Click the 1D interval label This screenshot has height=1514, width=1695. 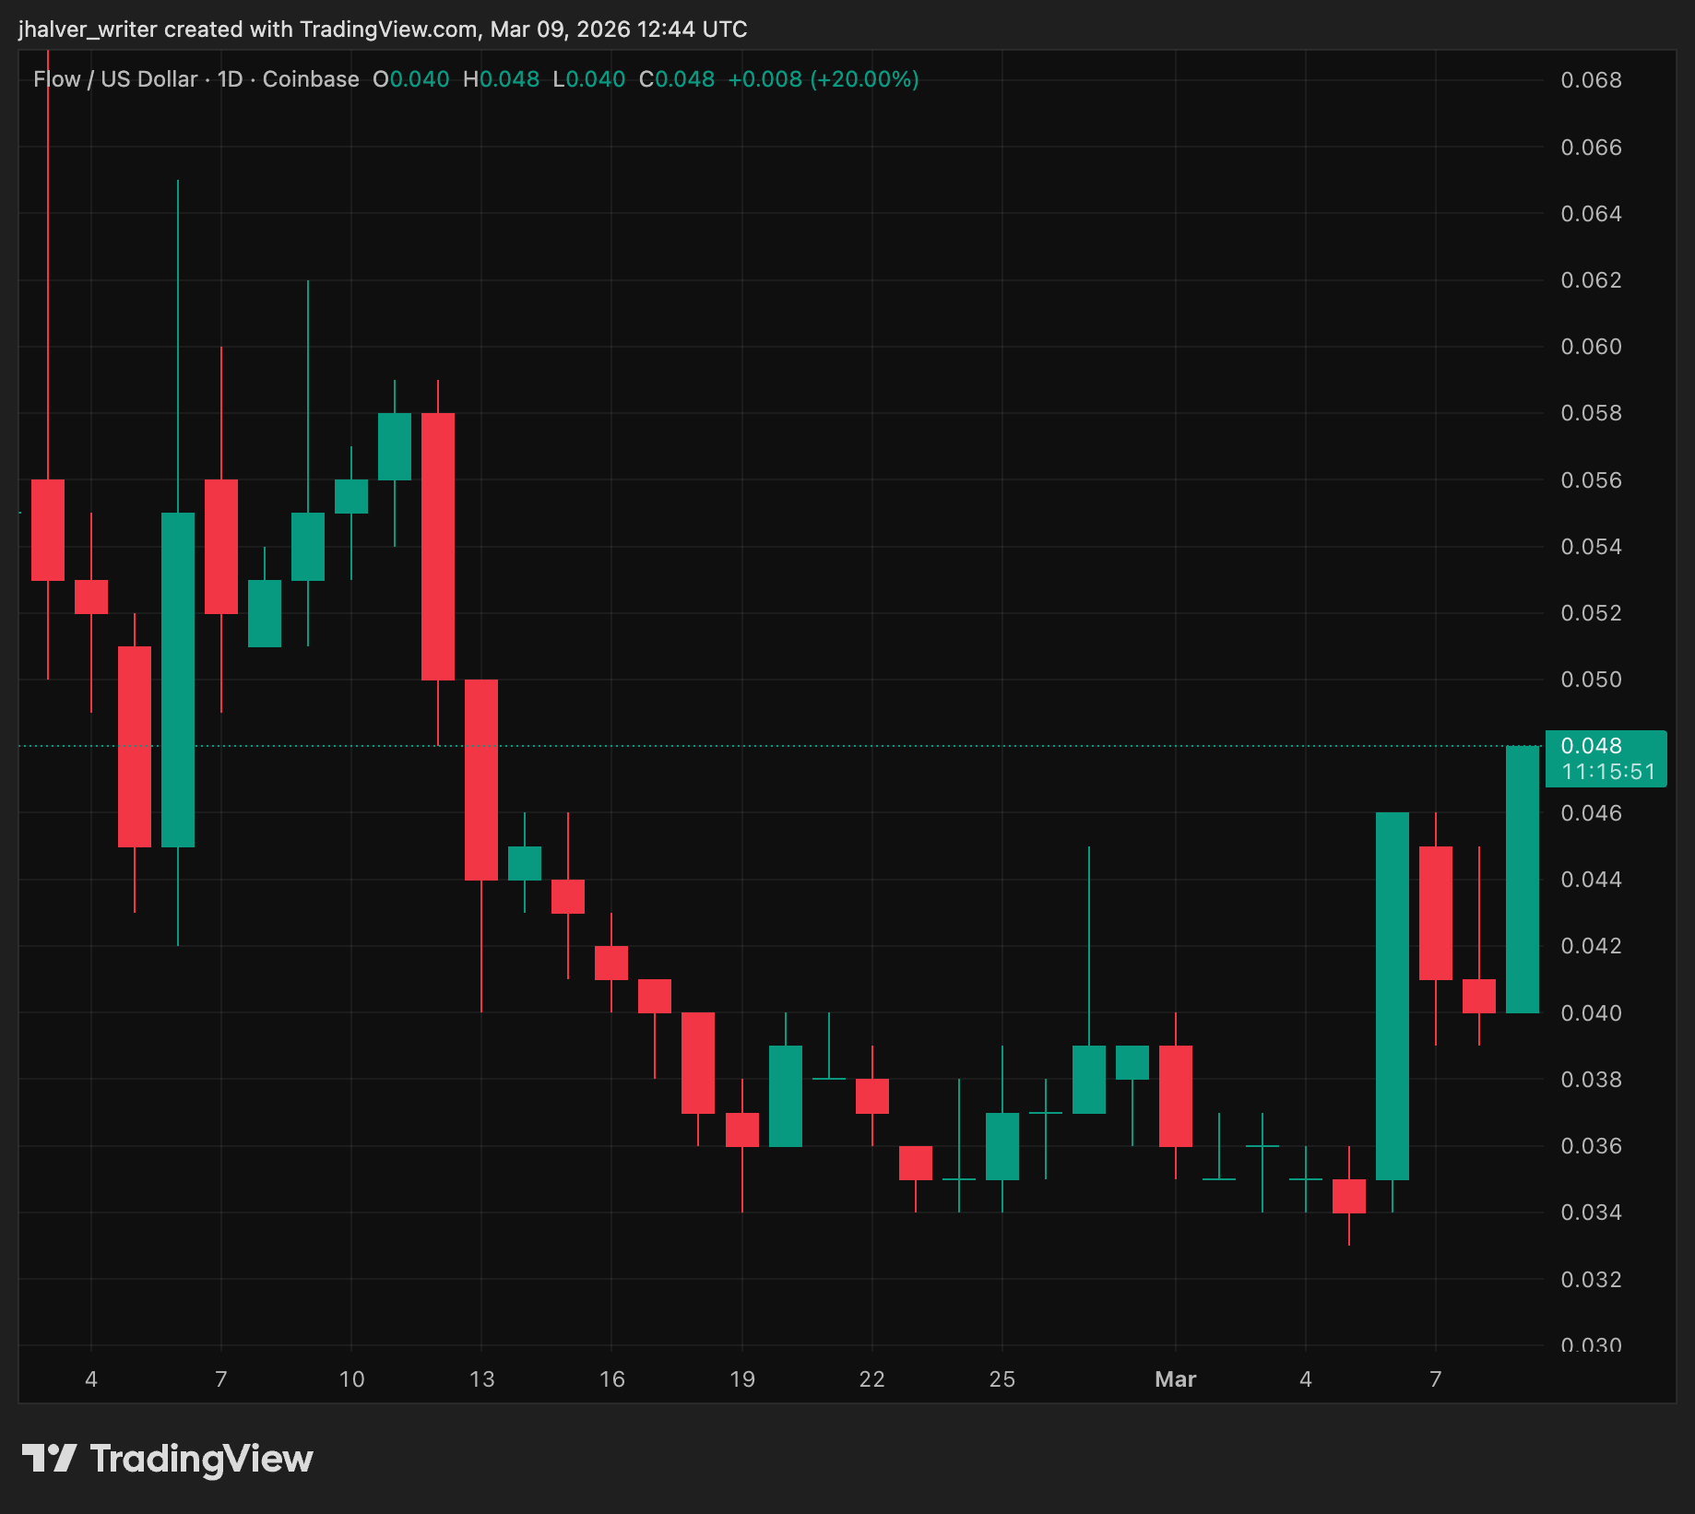click(230, 79)
